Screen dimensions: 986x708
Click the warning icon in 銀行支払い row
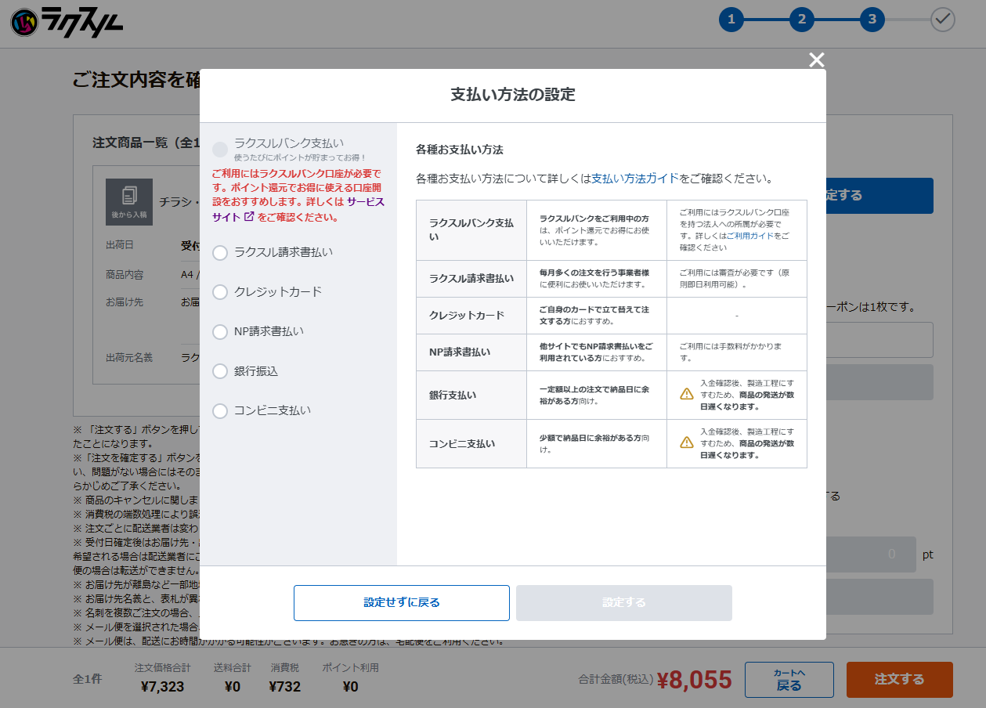pyautogui.click(x=687, y=394)
